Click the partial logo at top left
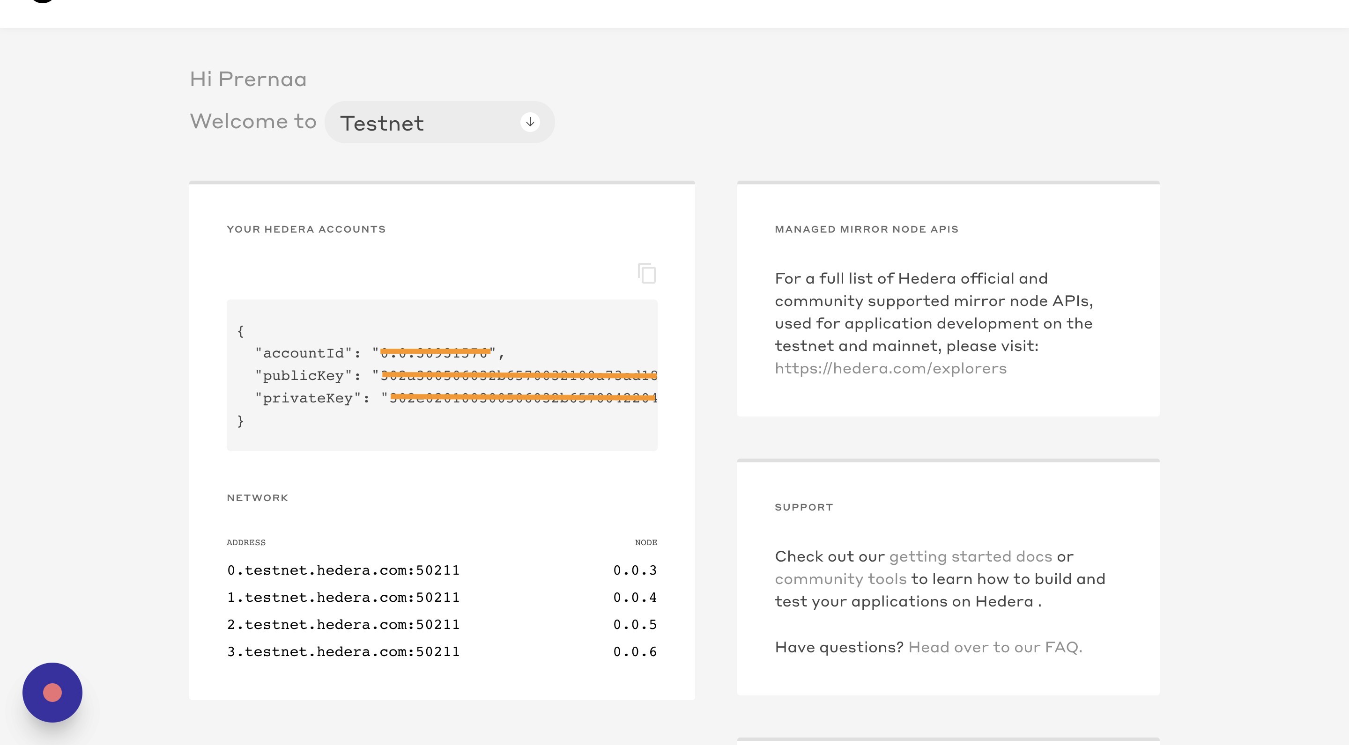Image resolution: width=1349 pixels, height=745 pixels. tap(43, 1)
